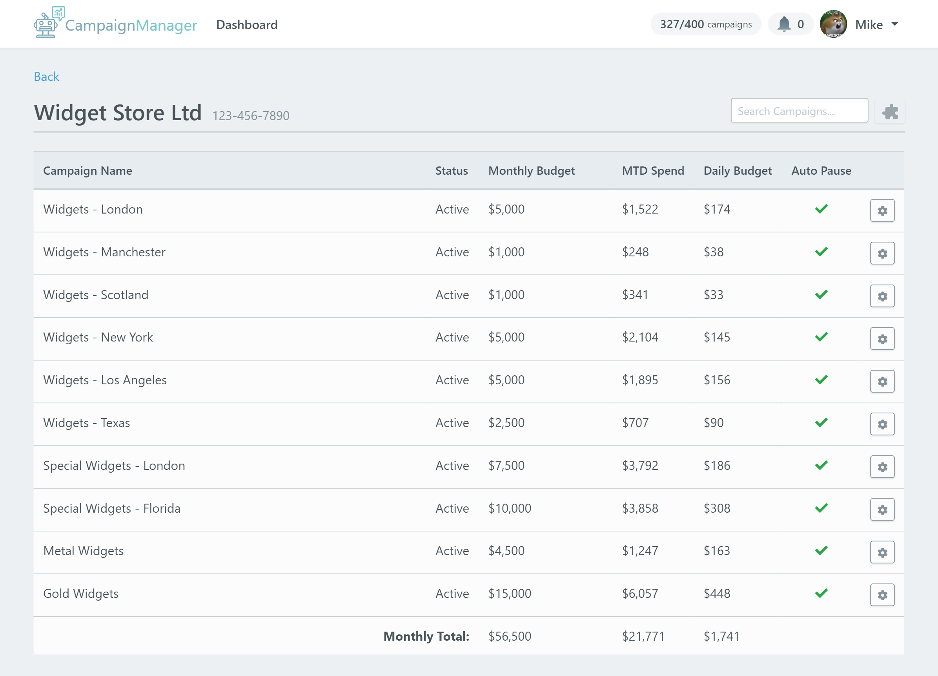Click the $2,104 MTD spend value
This screenshot has height=676, width=938.
pos(640,337)
